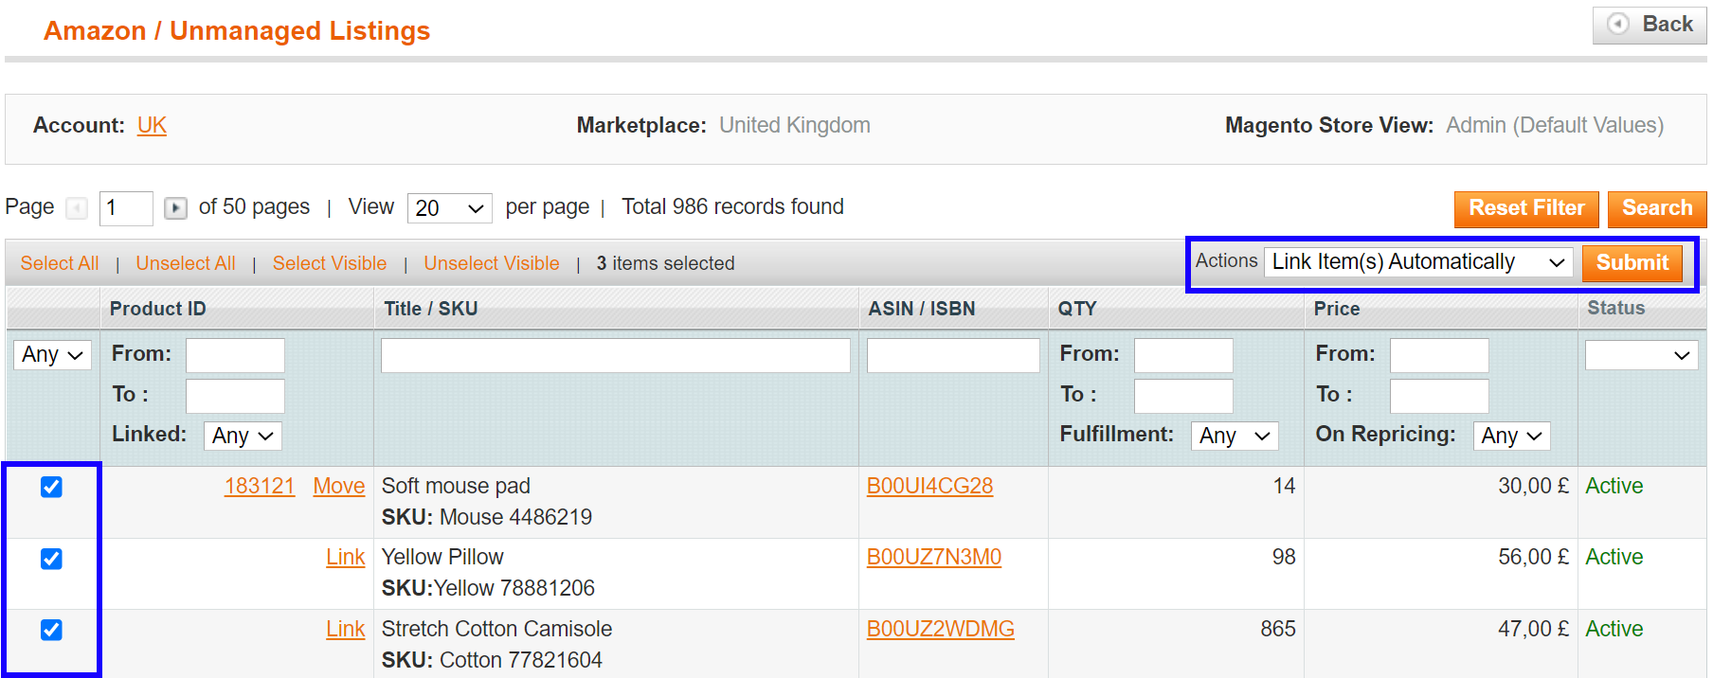Screen dimensions: 1713x678
Task: Click the Reset Filter button
Action: [1526, 208]
